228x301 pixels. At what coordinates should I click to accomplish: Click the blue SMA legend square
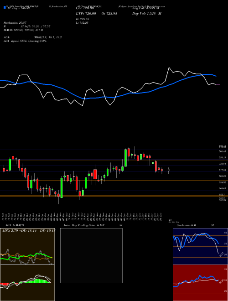[x=5, y=8]
